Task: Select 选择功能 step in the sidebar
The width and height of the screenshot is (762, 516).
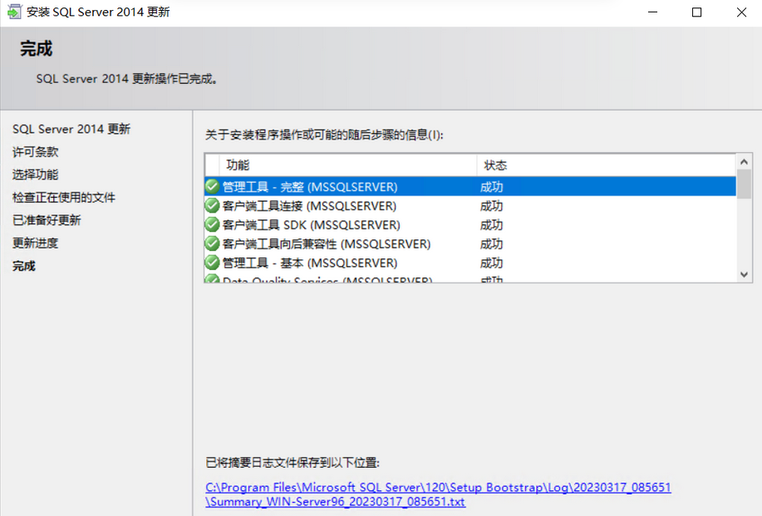Action: (36, 174)
